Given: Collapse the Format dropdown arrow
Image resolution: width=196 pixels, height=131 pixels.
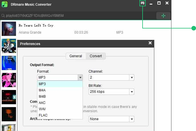Looking at the screenshot, I should tap(80, 77).
